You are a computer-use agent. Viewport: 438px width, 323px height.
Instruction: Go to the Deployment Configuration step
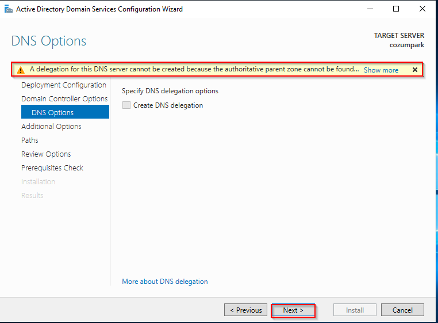(x=64, y=85)
